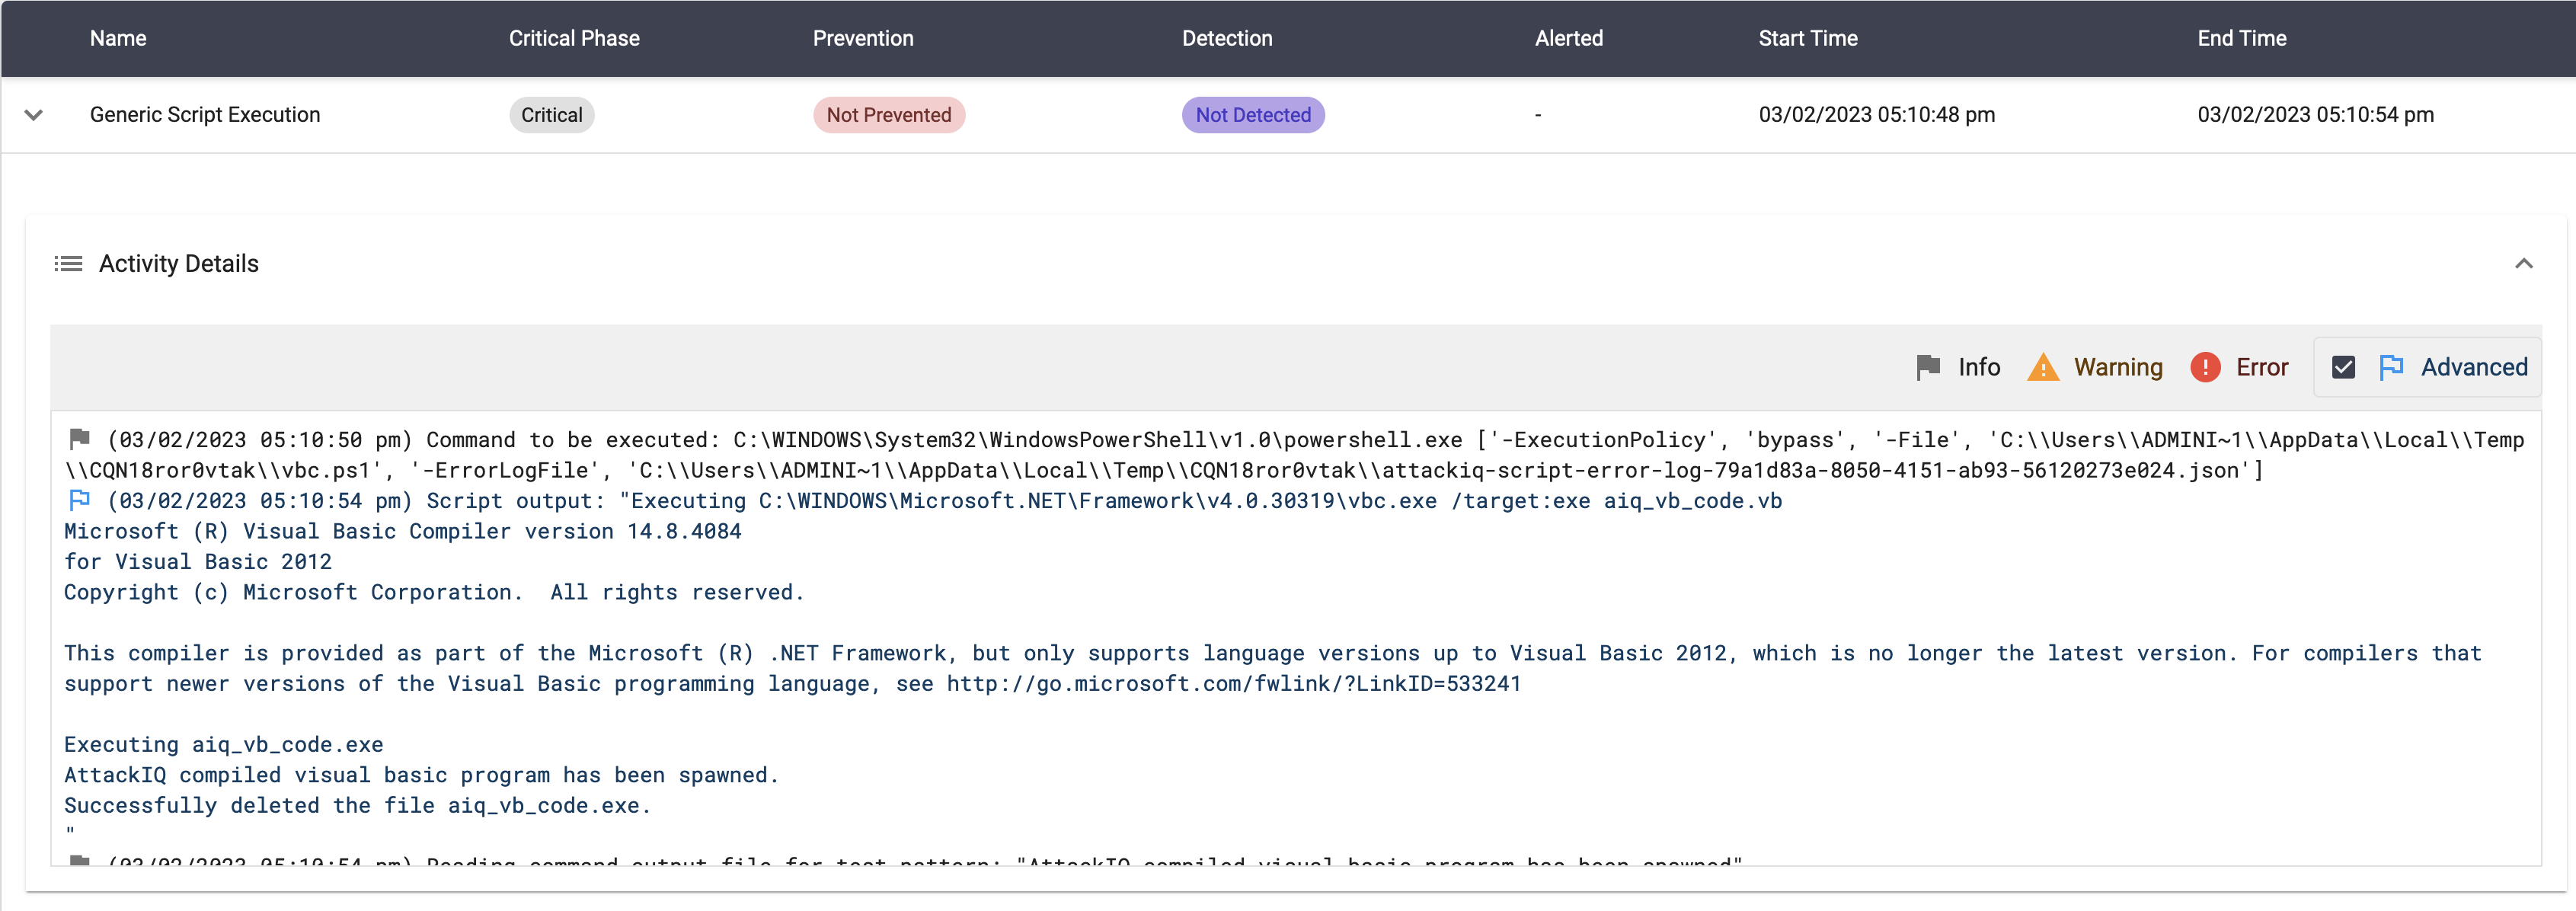Click the Not Detected status badge

(1252, 115)
